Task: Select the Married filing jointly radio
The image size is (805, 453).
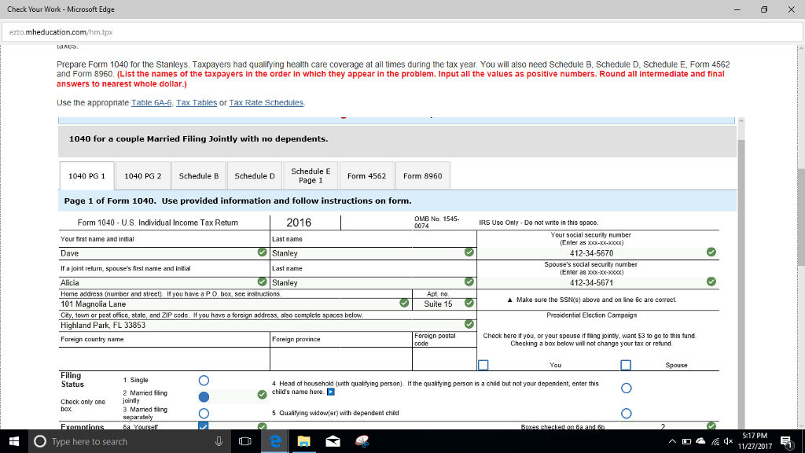Action: (x=204, y=396)
